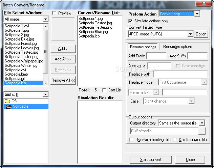Enable Overwrite existing file
The width and height of the screenshot is (214, 168).
point(131,140)
